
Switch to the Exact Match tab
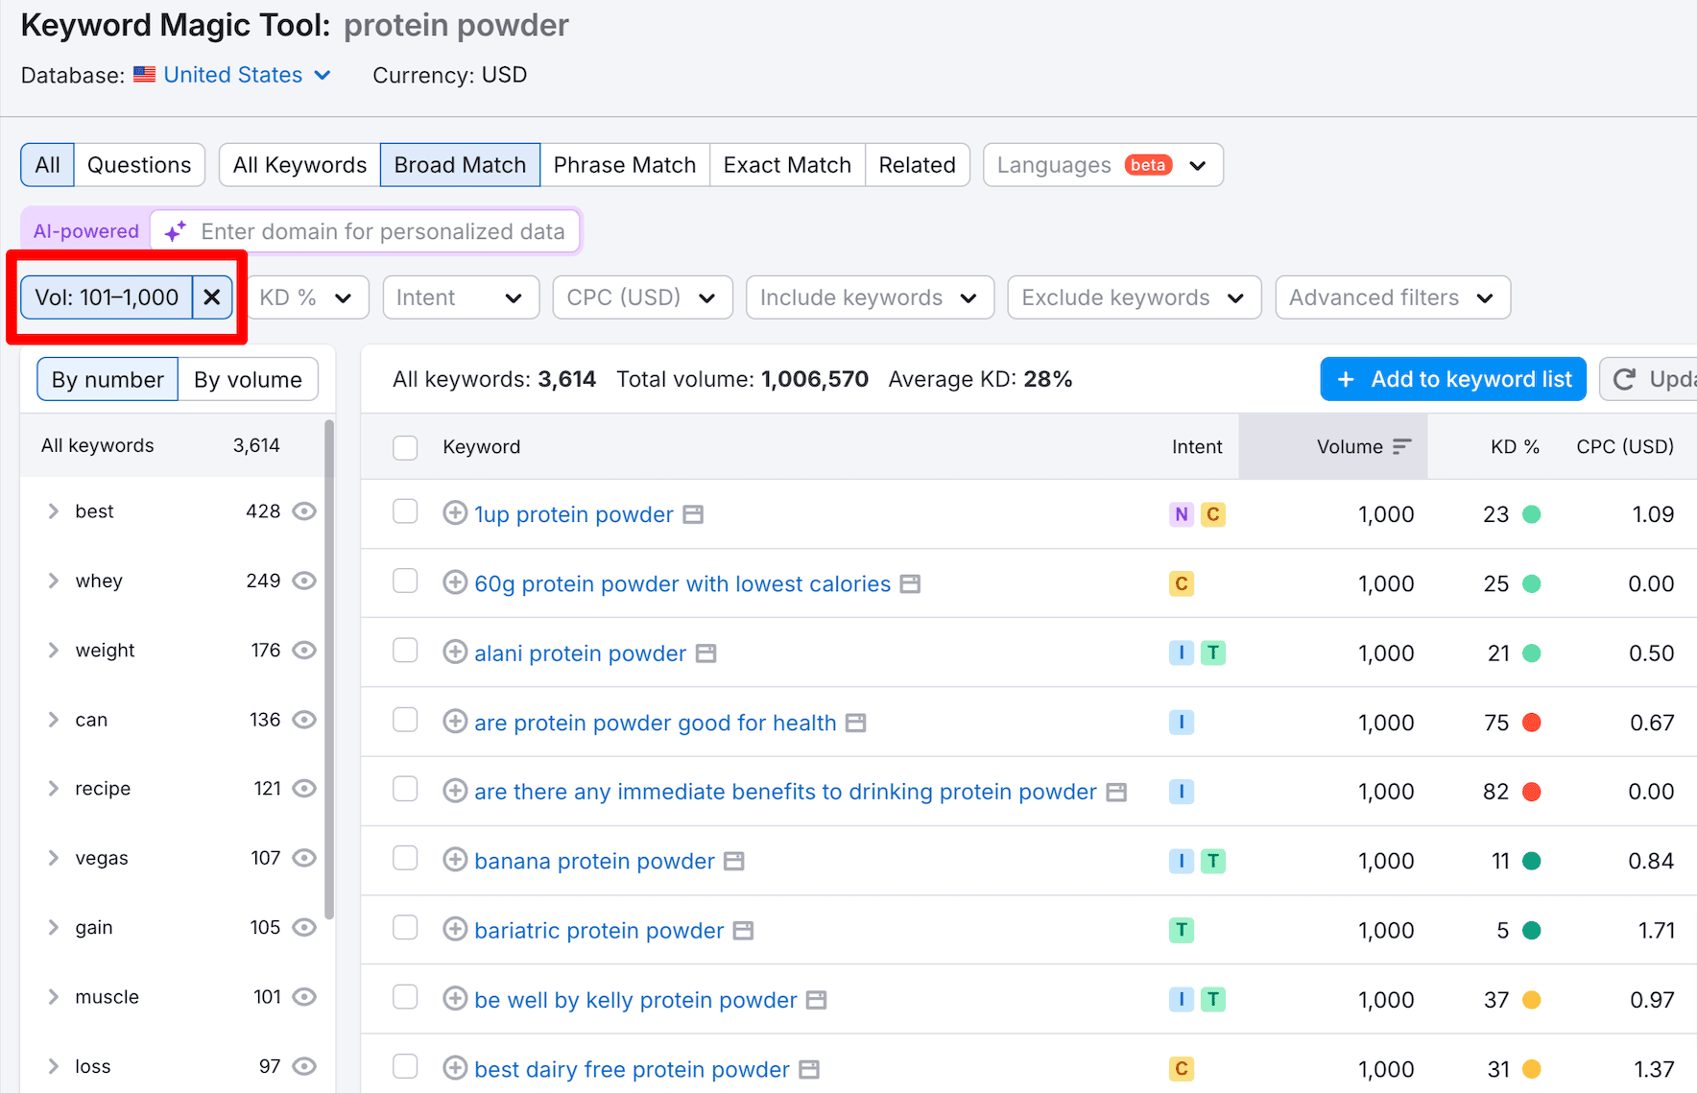[787, 164]
